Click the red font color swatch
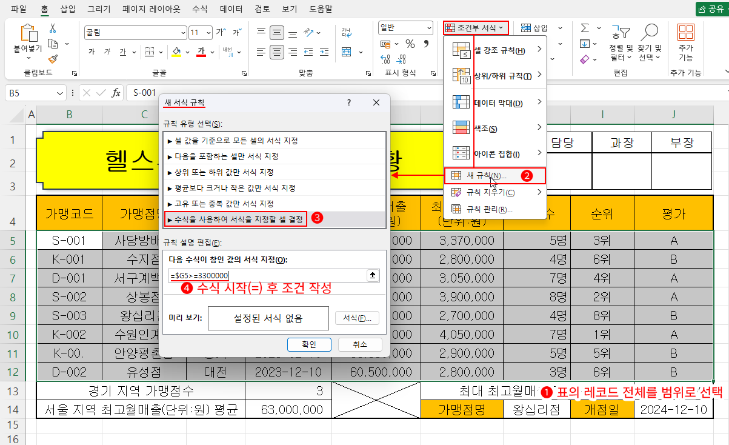The width and height of the screenshot is (729, 445). [x=202, y=53]
